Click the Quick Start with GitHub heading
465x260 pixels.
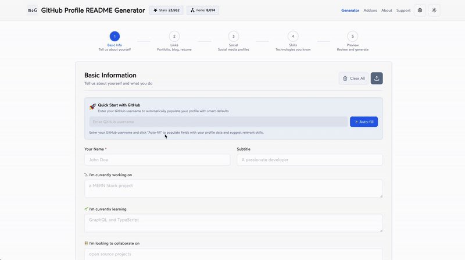coord(119,105)
